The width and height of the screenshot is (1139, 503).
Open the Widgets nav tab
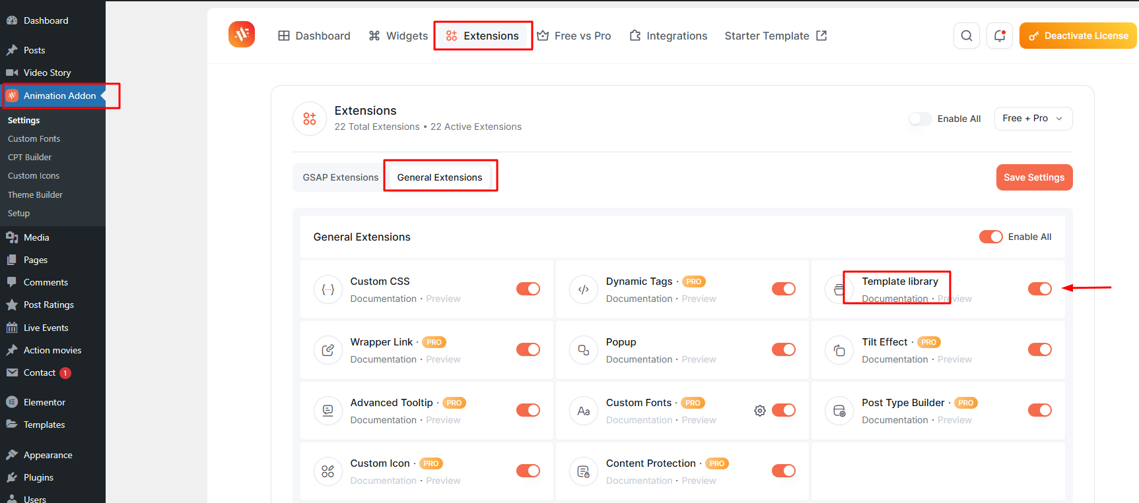(398, 36)
